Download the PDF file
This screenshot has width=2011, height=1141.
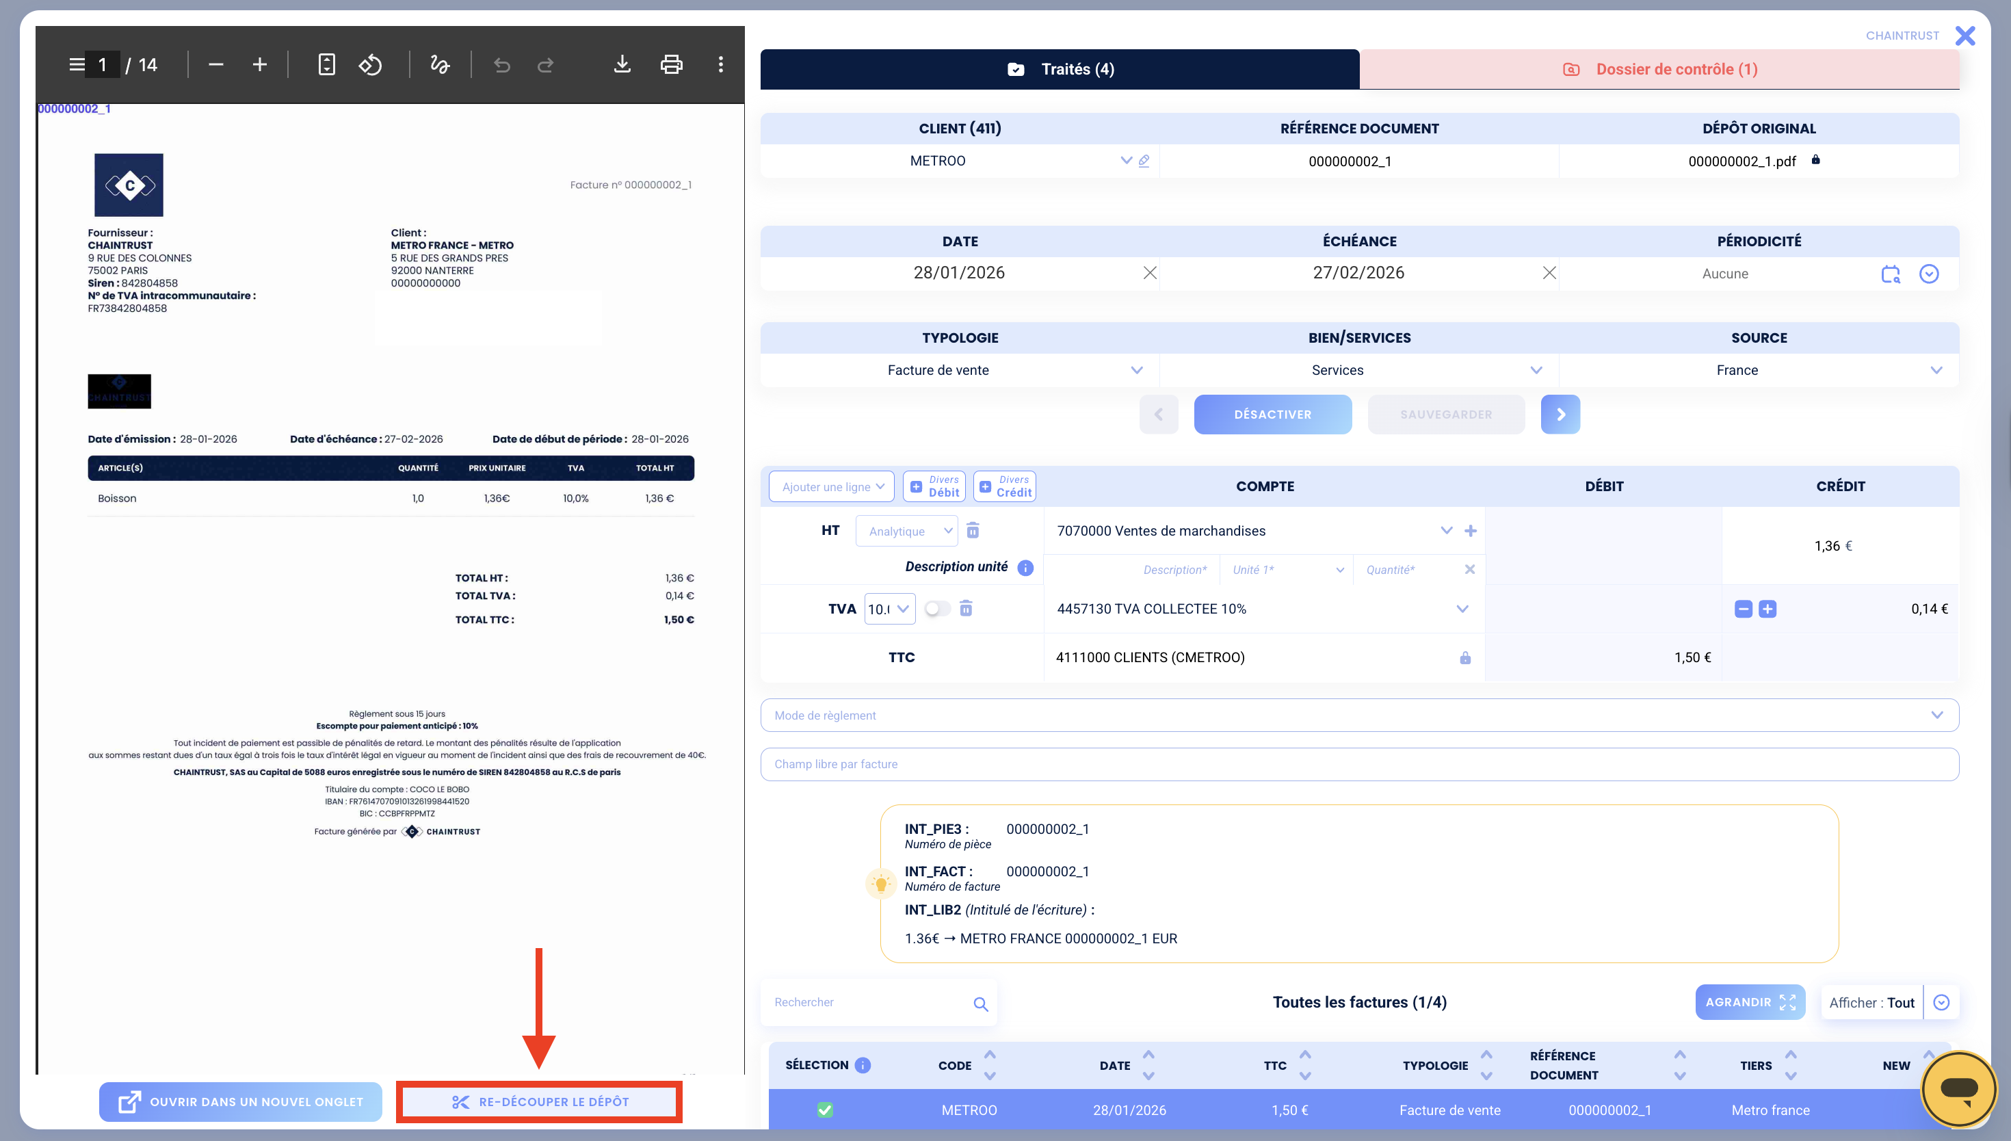[x=622, y=64]
